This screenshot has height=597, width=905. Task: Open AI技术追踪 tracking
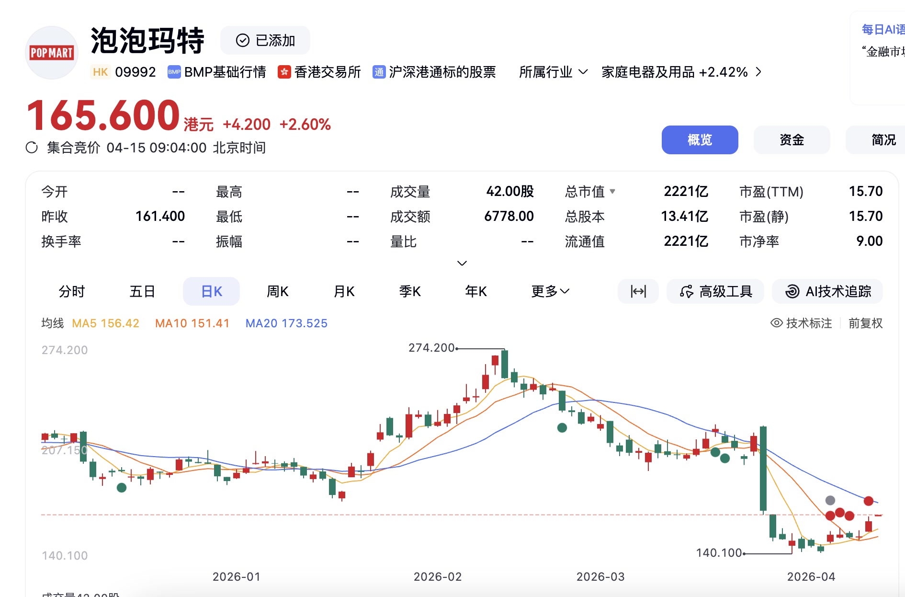click(x=827, y=291)
